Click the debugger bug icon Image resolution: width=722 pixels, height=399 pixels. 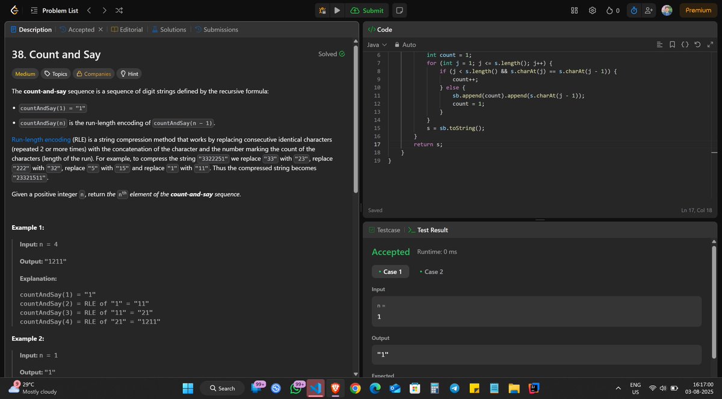pos(322,10)
